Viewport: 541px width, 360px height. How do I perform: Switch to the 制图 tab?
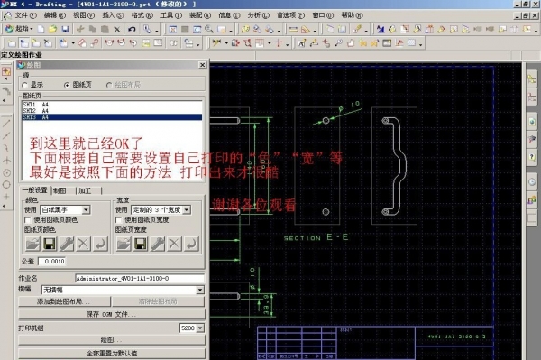(60, 190)
